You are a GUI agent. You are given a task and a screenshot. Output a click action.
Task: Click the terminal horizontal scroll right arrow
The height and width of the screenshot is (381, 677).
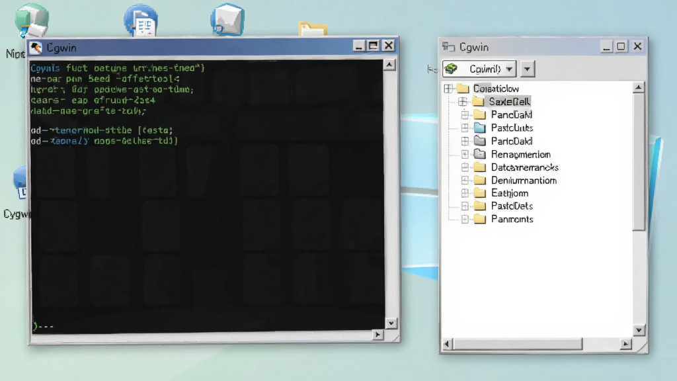coord(378,334)
